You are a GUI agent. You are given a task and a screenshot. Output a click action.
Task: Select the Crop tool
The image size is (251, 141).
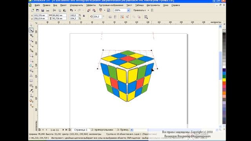click(31, 35)
